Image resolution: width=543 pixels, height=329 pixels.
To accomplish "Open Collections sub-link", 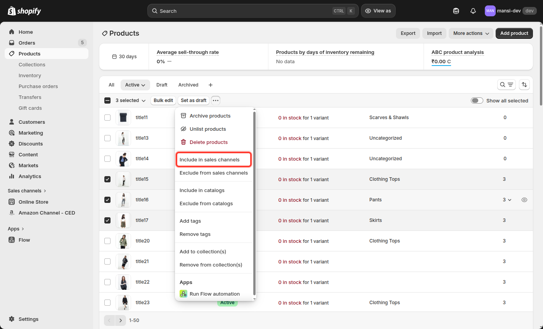I will point(32,64).
